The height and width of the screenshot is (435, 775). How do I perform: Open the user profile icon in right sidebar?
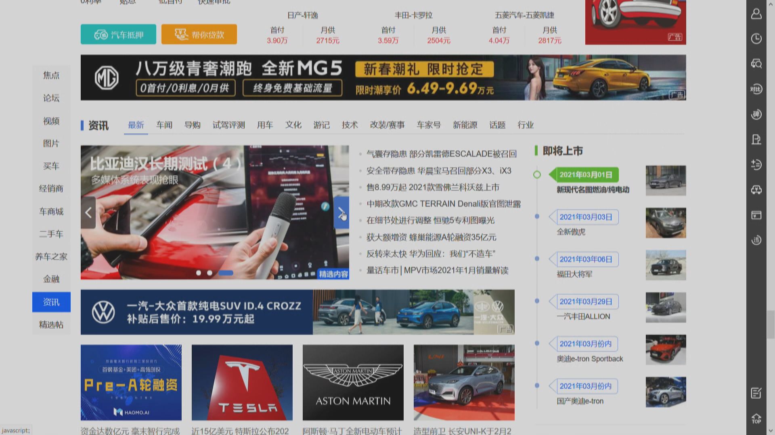point(757,14)
